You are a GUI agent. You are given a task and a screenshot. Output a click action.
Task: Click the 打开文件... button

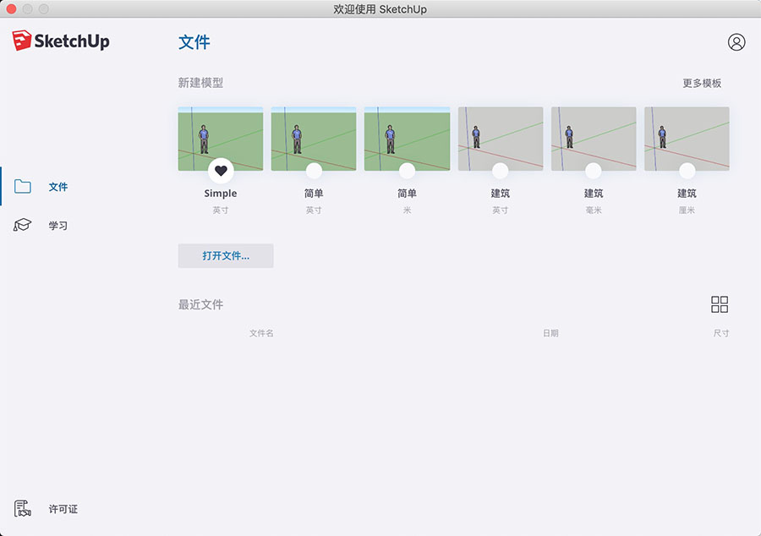[x=226, y=255]
